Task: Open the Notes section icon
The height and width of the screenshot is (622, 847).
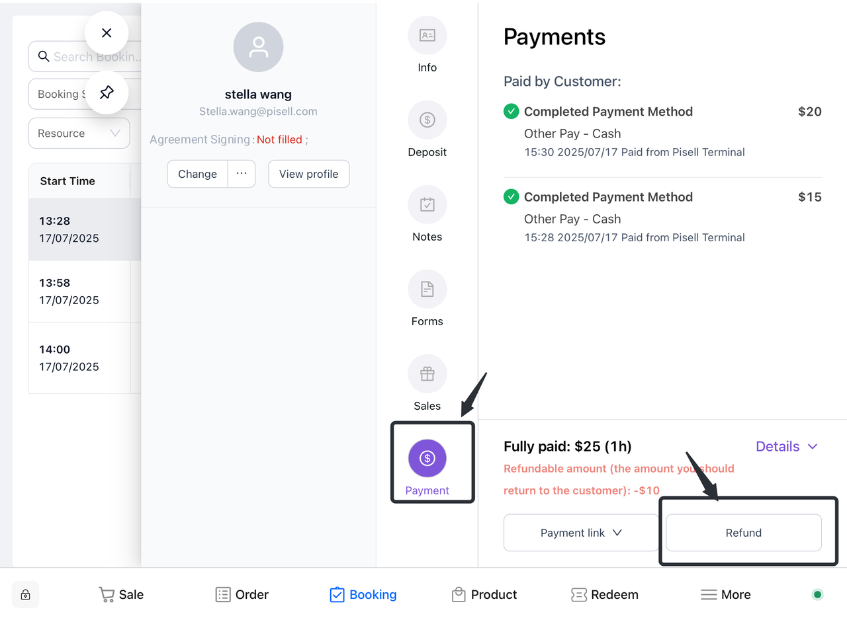Action: click(x=427, y=205)
